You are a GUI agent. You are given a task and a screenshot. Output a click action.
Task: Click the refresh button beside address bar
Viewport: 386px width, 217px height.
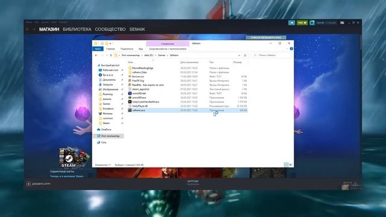[245, 55]
